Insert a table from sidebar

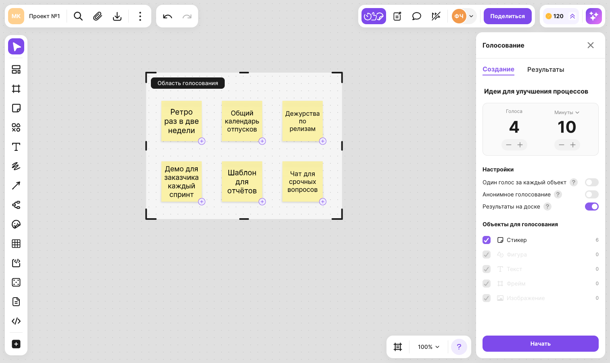pos(16,244)
